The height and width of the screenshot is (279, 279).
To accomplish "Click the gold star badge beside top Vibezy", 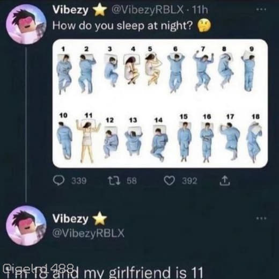I will coord(100,10).
